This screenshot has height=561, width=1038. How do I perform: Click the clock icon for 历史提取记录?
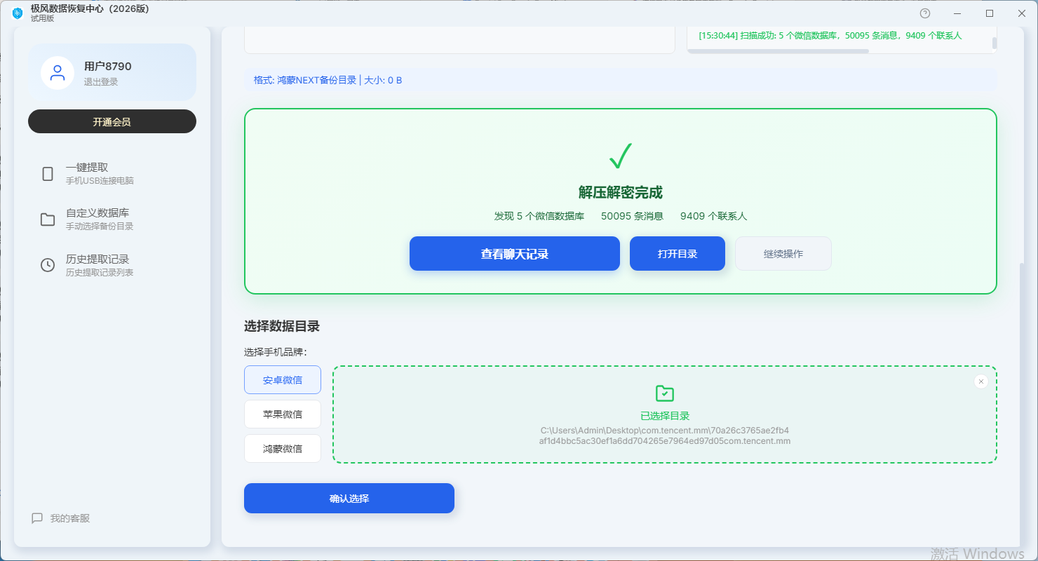pos(48,265)
